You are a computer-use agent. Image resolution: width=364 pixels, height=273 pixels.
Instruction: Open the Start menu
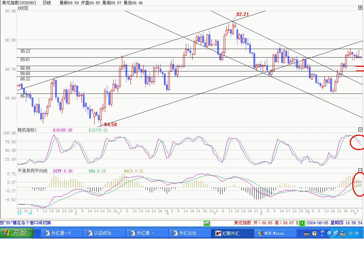coord(17,233)
